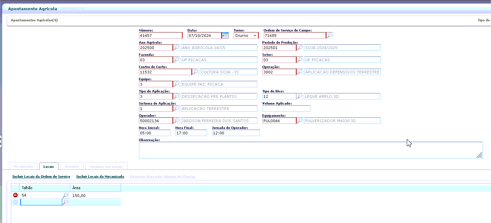Click Hora Inicial field 05:00
The image size is (491, 223).
click(155, 133)
